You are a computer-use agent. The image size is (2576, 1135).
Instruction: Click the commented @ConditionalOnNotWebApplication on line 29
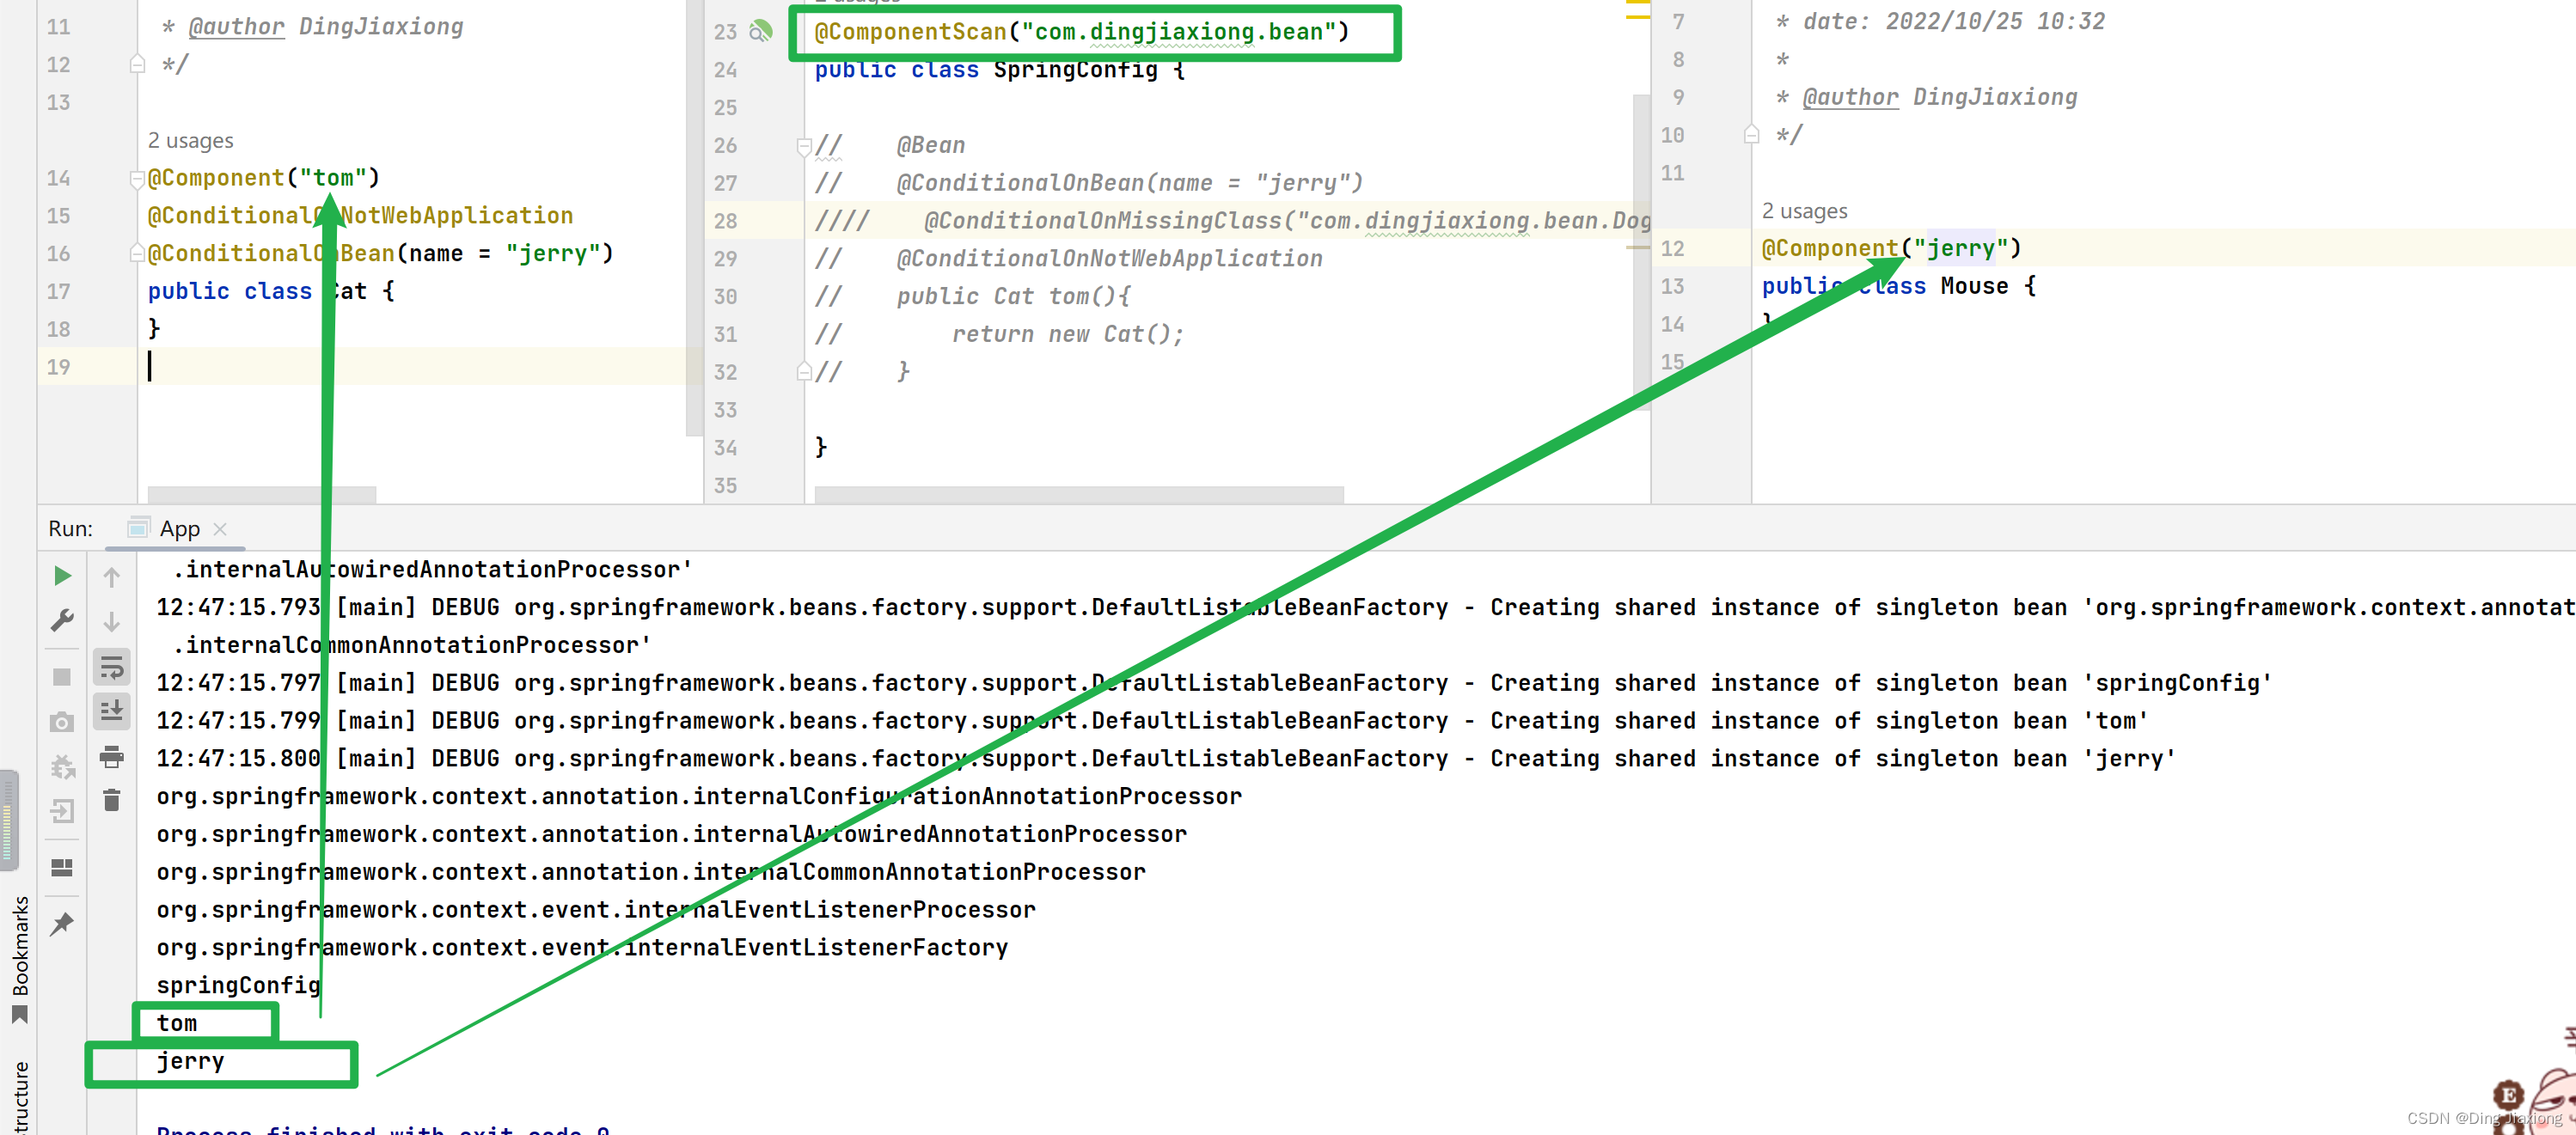pos(1109,259)
